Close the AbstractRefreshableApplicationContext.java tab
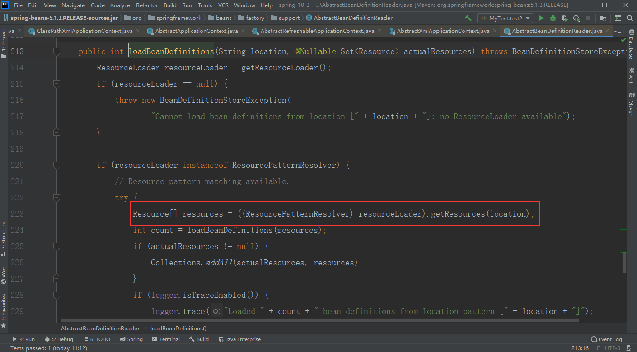 pos(379,31)
